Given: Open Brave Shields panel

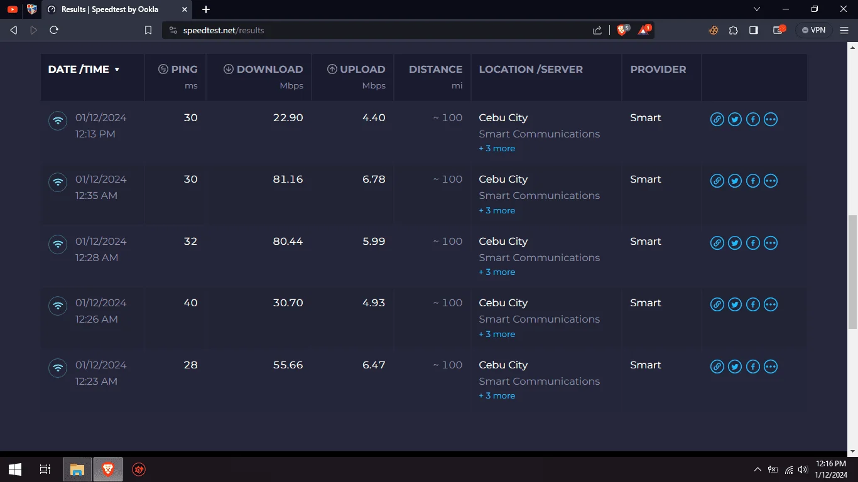Looking at the screenshot, I should [x=622, y=29].
